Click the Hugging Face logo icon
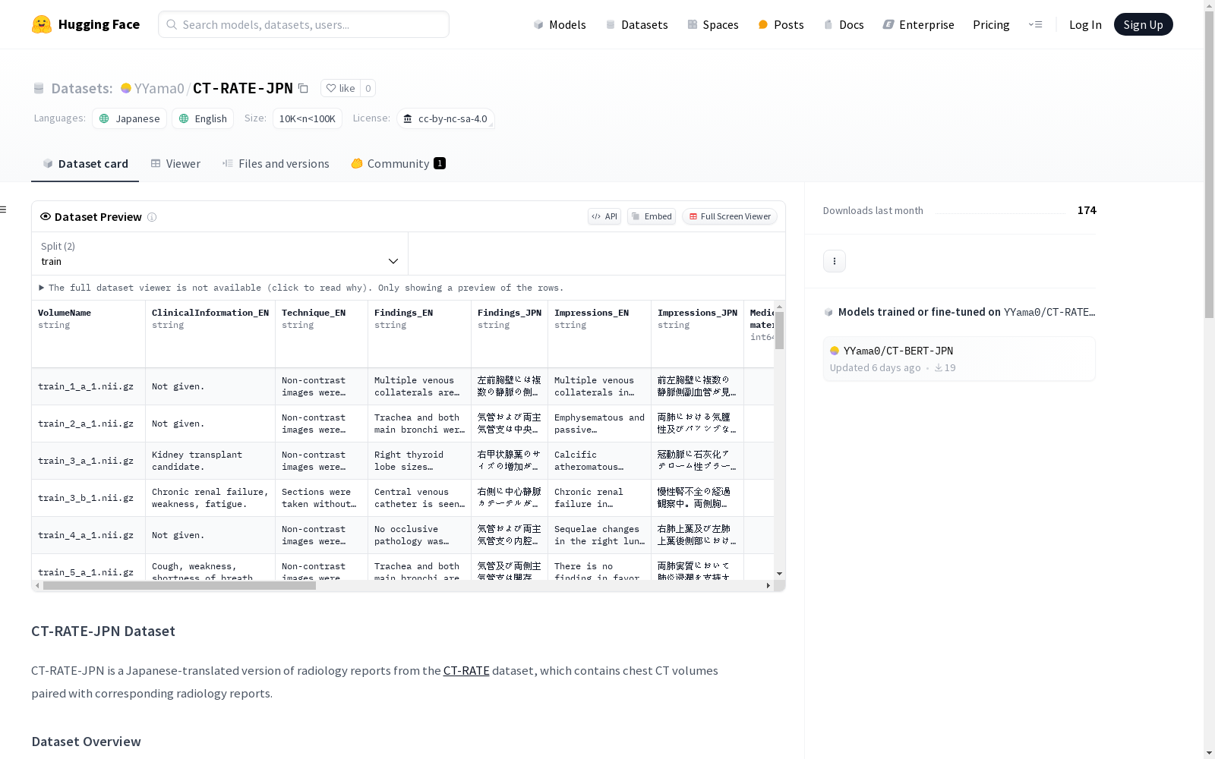This screenshot has height=759, width=1215. coord(42,24)
